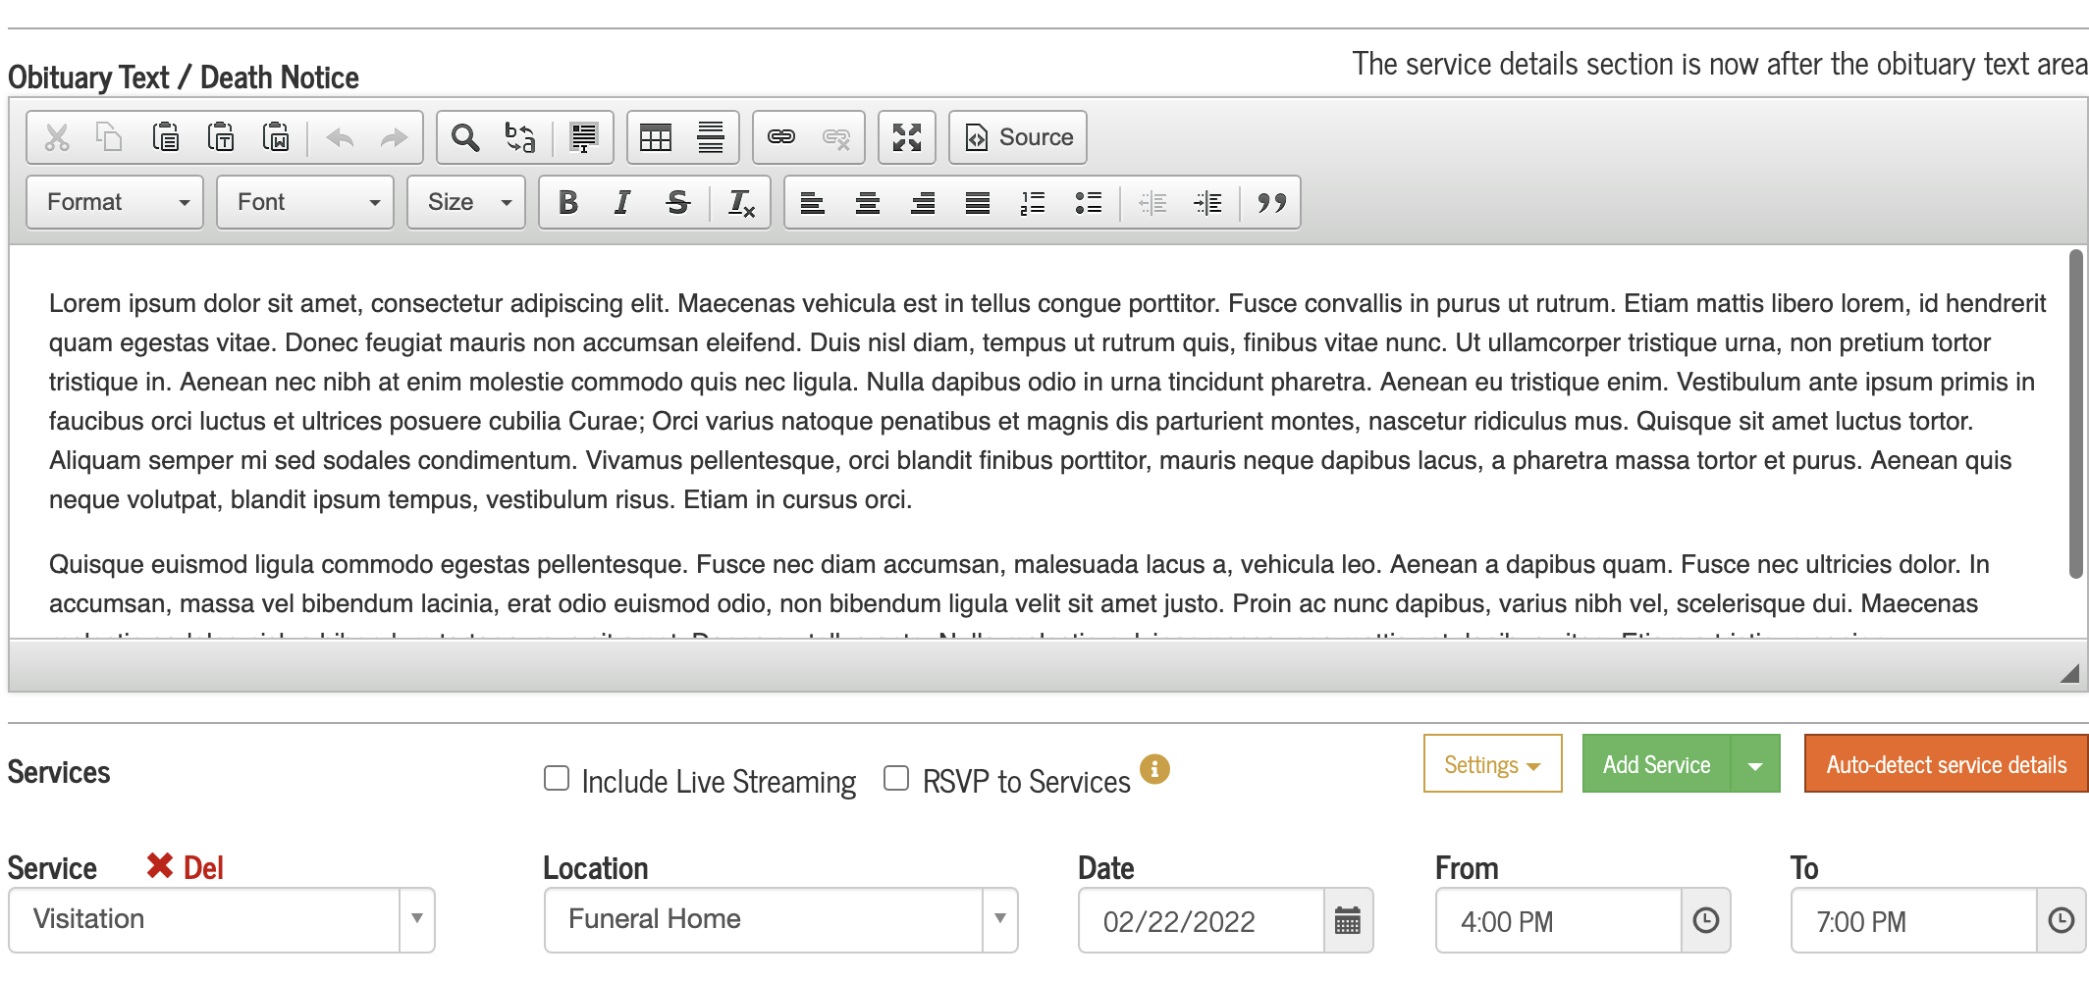
Task: Insert a block quote
Action: (1271, 203)
